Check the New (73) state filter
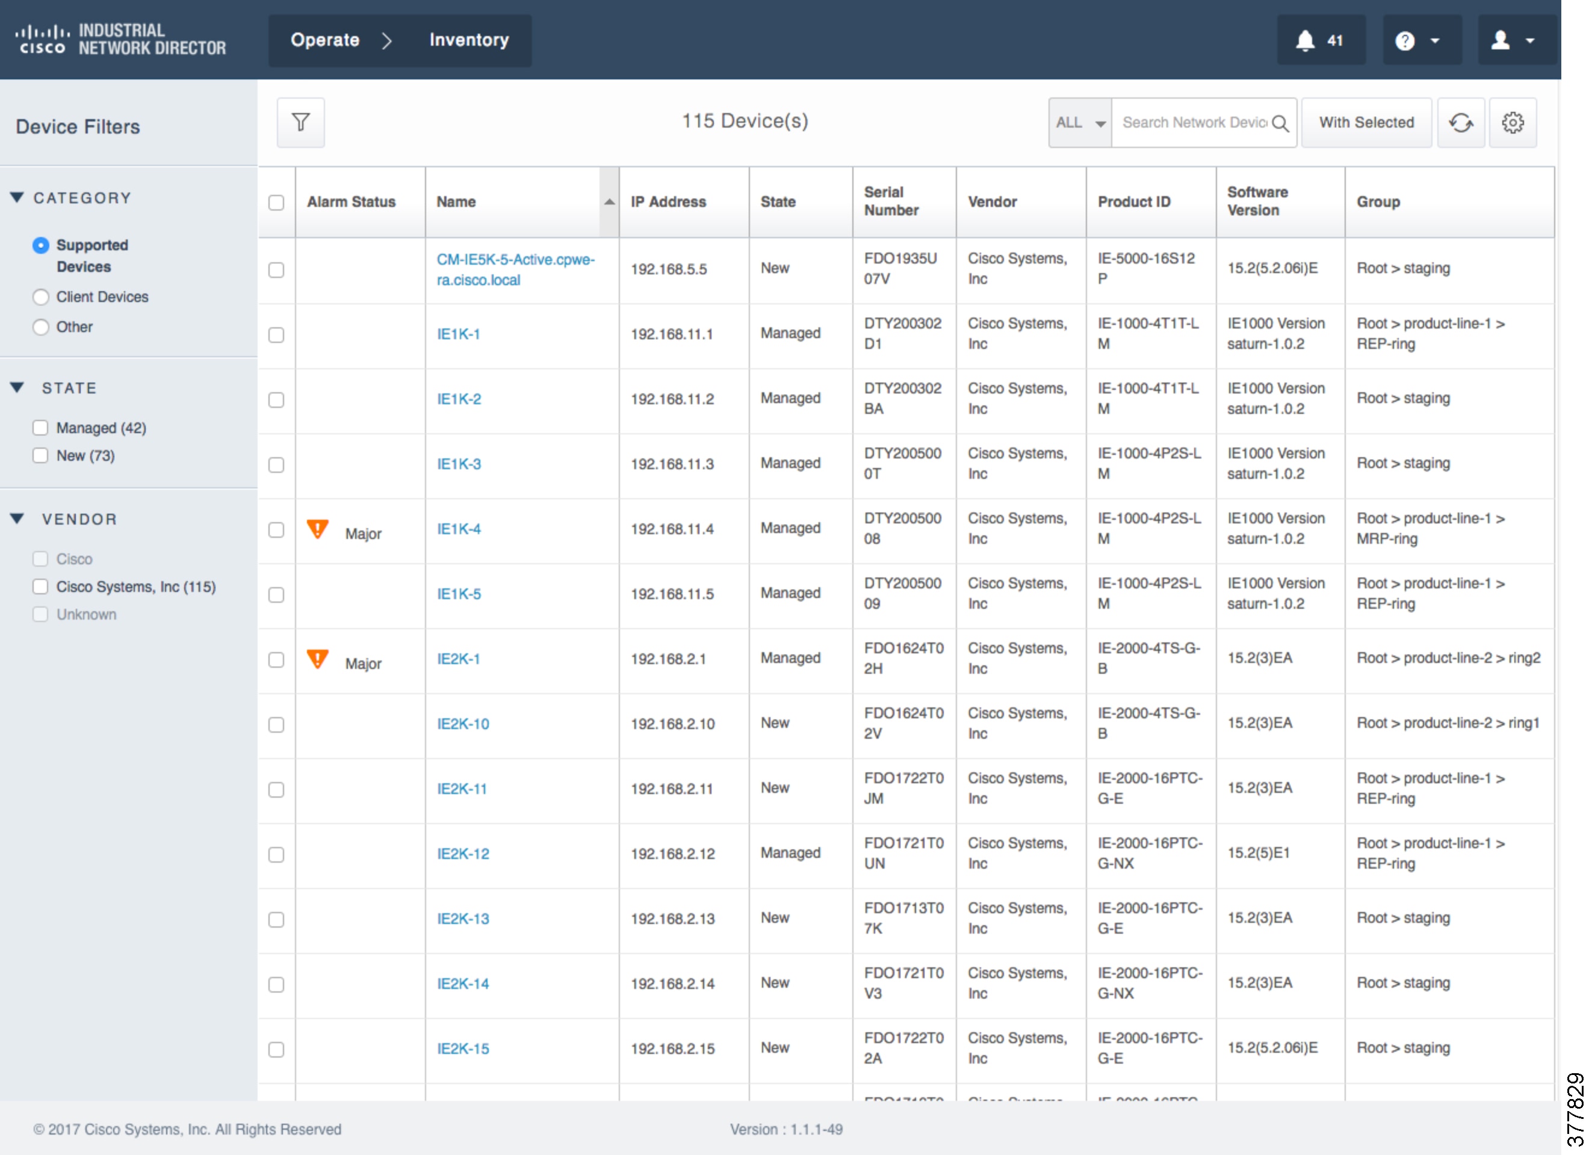 click(x=41, y=455)
